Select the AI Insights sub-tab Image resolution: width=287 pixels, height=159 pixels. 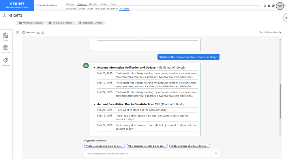(x=124, y=9)
